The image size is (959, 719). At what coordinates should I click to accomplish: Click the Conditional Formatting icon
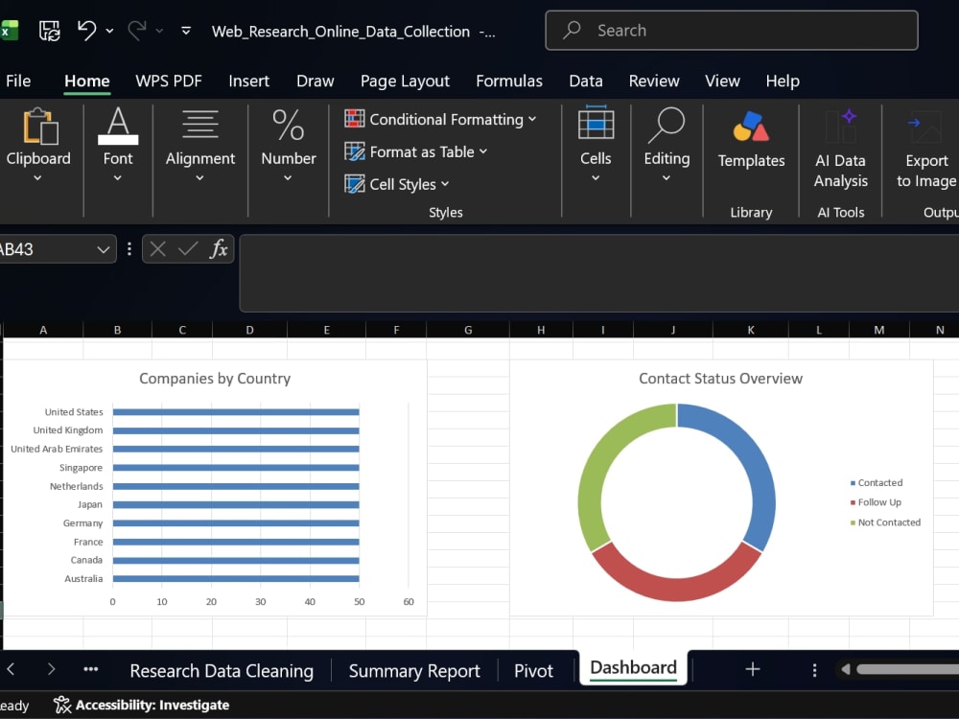tap(354, 119)
